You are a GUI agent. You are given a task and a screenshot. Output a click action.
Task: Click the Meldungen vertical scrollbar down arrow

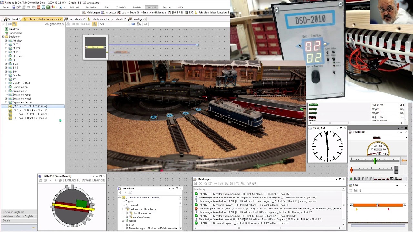click(x=344, y=224)
